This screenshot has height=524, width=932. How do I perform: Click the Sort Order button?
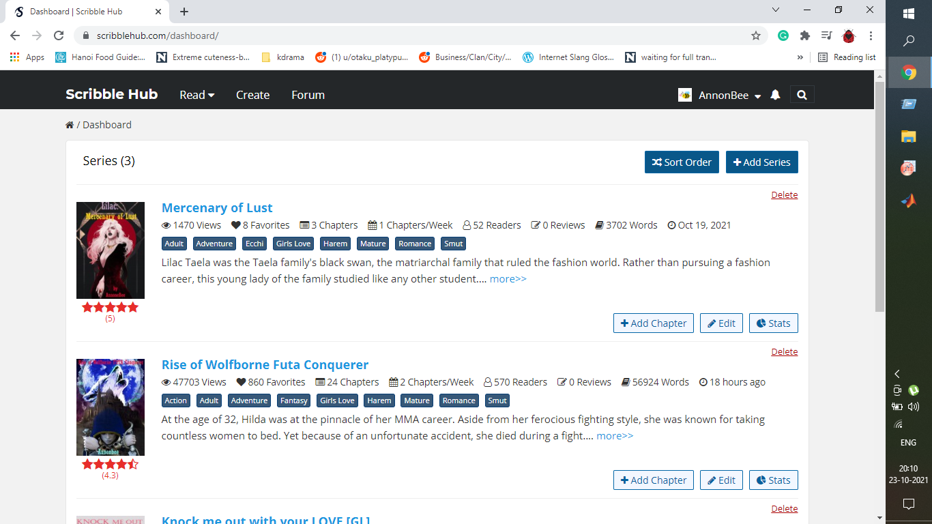[681, 162]
